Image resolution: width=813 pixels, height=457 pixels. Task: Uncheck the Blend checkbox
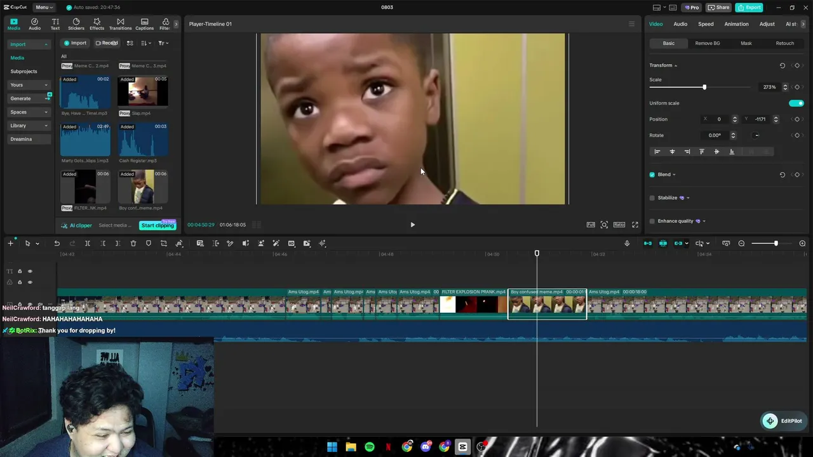click(652, 175)
